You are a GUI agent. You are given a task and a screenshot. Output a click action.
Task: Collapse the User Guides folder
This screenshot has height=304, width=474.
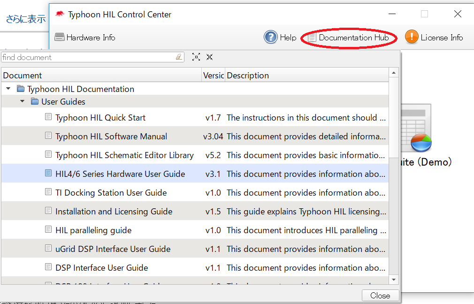[x=23, y=101]
